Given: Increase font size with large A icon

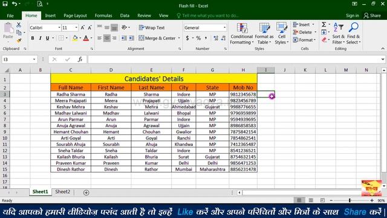Looking at the screenshot, I should pyautogui.click(x=83, y=28).
